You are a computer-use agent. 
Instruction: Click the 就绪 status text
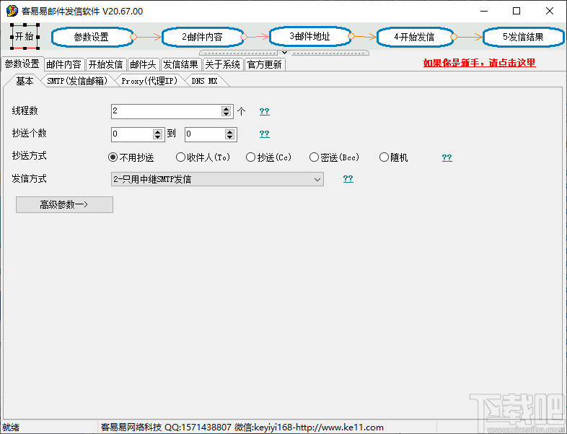coord(11,428)
